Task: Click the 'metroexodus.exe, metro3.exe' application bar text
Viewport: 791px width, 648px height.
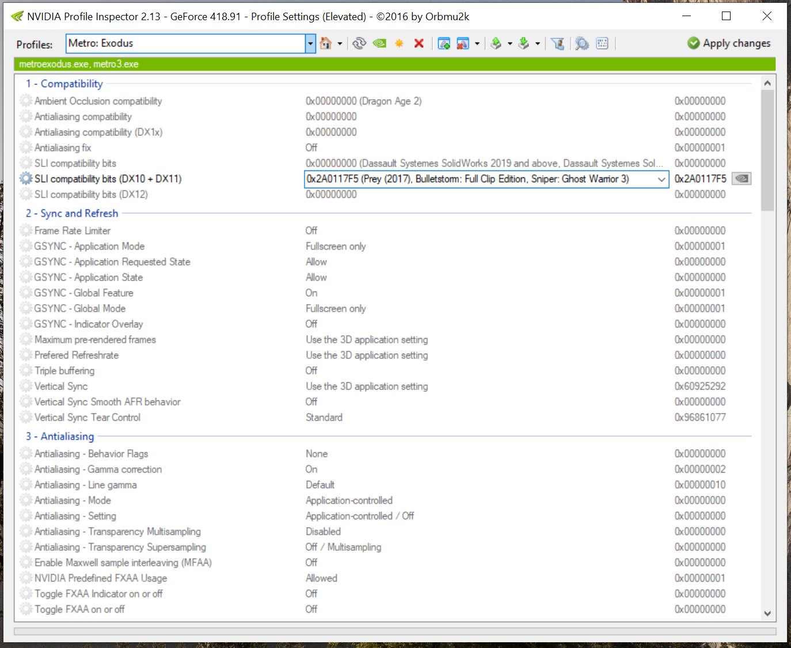Action: tap(79, 64)
